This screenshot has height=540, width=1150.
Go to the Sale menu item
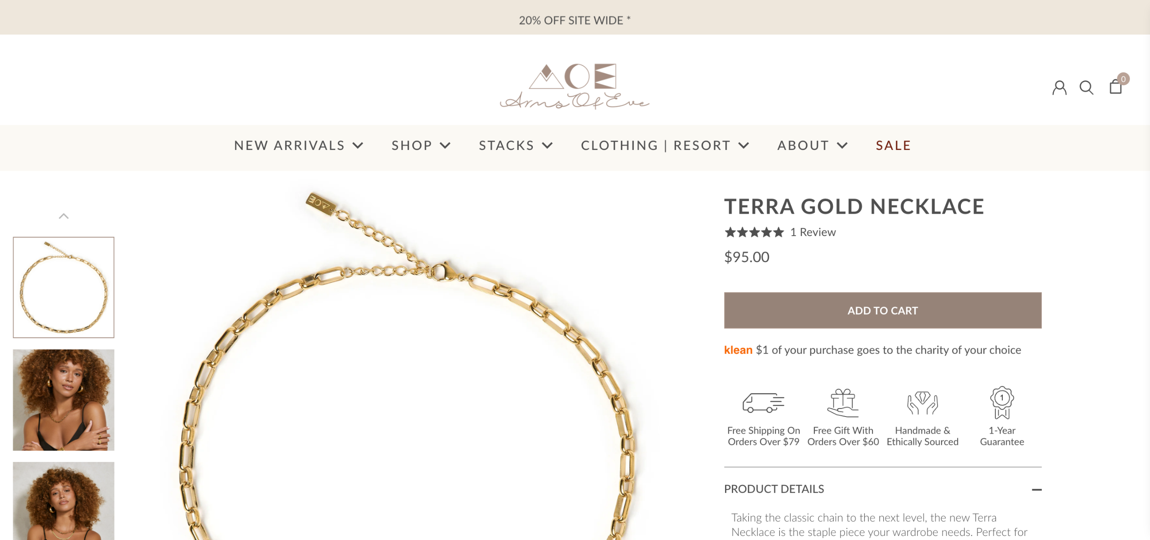tap(893, 145)
